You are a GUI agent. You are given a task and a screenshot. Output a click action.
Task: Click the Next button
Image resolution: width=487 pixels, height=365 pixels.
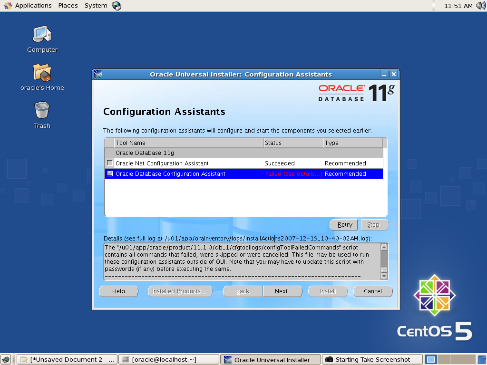[282, 291]
